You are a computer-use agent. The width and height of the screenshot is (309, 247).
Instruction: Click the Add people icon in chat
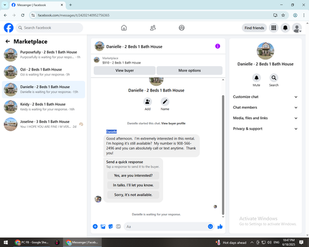click(148, 101)
